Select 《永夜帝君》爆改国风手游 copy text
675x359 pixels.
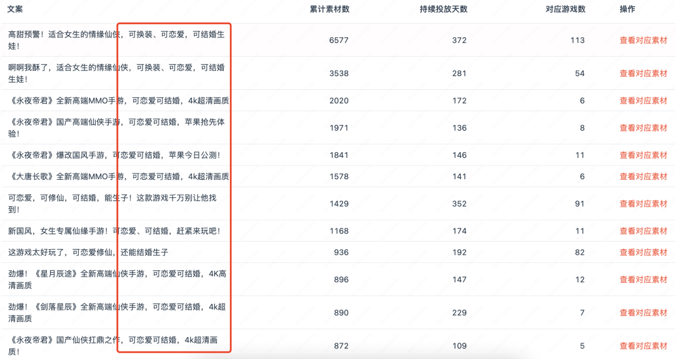pos(114,155)
